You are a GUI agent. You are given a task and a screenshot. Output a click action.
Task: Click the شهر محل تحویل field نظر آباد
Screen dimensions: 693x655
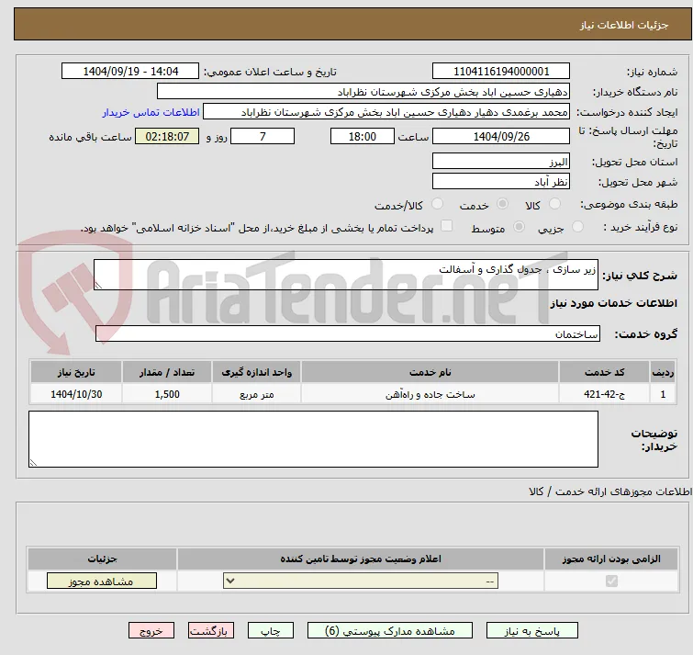coord(501,182)
